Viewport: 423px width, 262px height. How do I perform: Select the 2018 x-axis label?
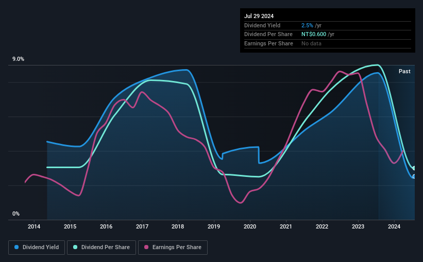coord(178,226)
